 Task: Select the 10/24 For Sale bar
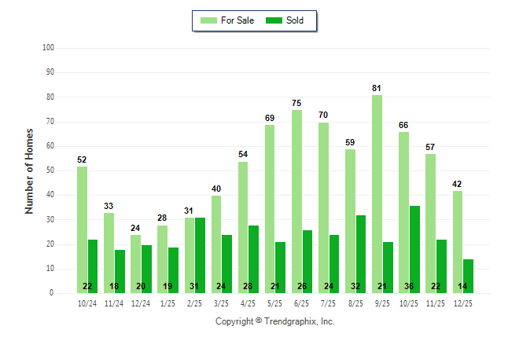tap(82, 229)
